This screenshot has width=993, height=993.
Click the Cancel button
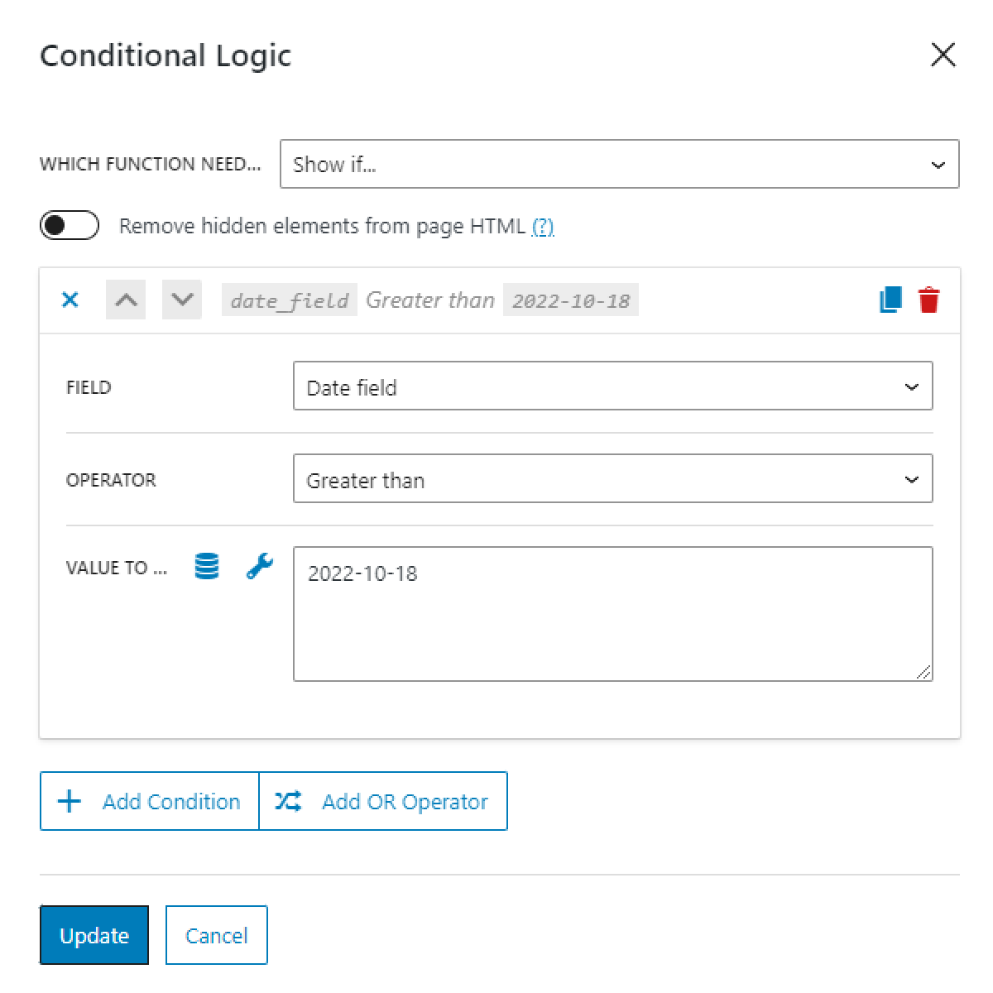point(216,935)
